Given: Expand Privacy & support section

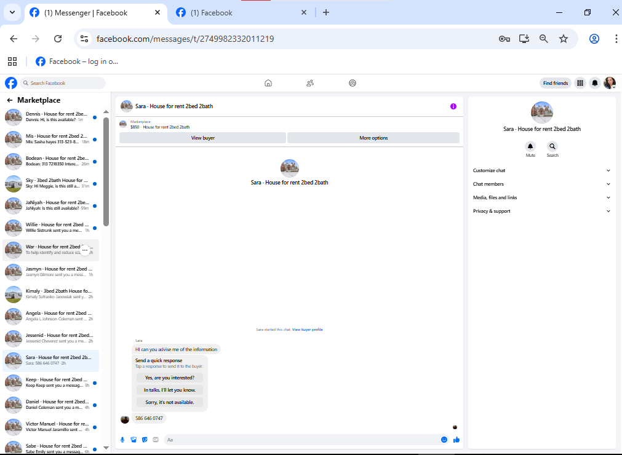Looking at the screenshot, I should [541, 212].
